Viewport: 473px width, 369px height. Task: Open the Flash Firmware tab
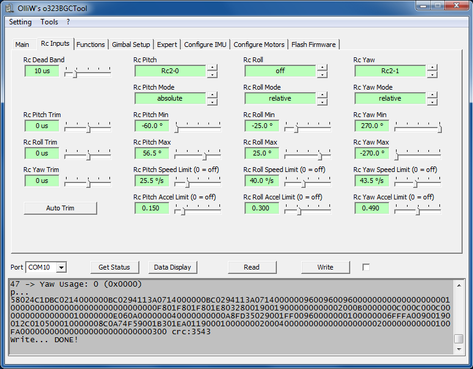point(313,45)
